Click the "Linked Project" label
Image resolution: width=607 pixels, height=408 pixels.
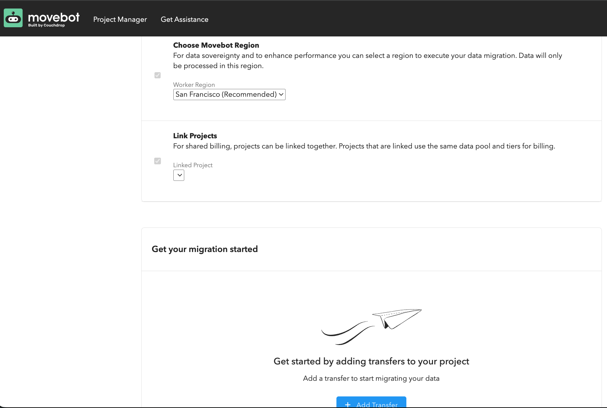[x=193, y=165]
